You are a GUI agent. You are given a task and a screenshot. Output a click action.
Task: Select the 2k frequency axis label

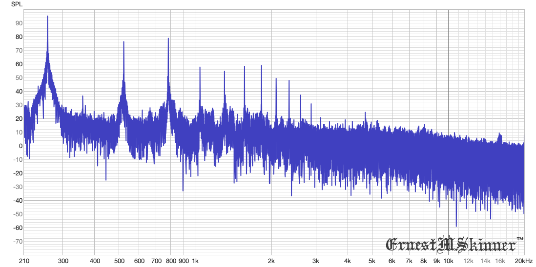271,261
